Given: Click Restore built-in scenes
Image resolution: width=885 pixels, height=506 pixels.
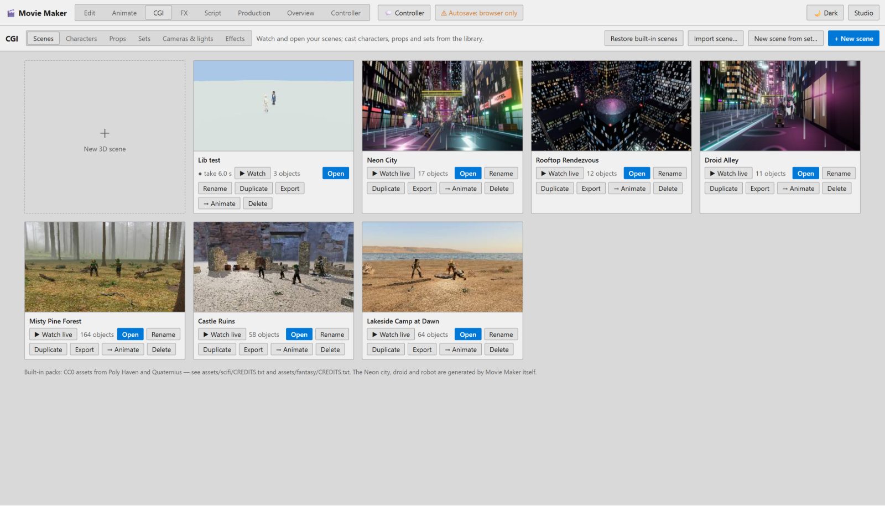Looking at the screenshot, I should [644, 39].
